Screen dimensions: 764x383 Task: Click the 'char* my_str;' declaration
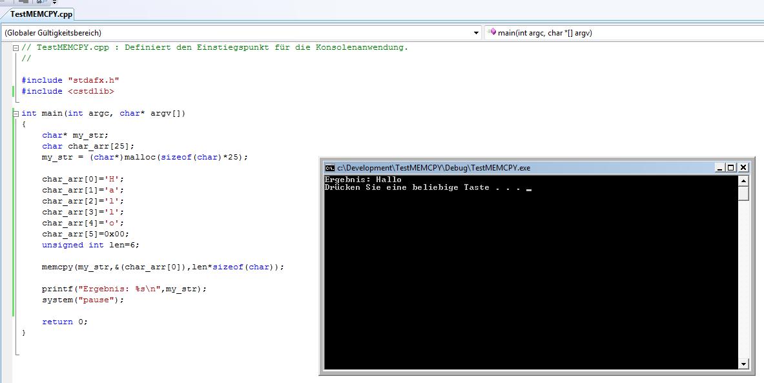pyautogui.click(x=75, y=136)
